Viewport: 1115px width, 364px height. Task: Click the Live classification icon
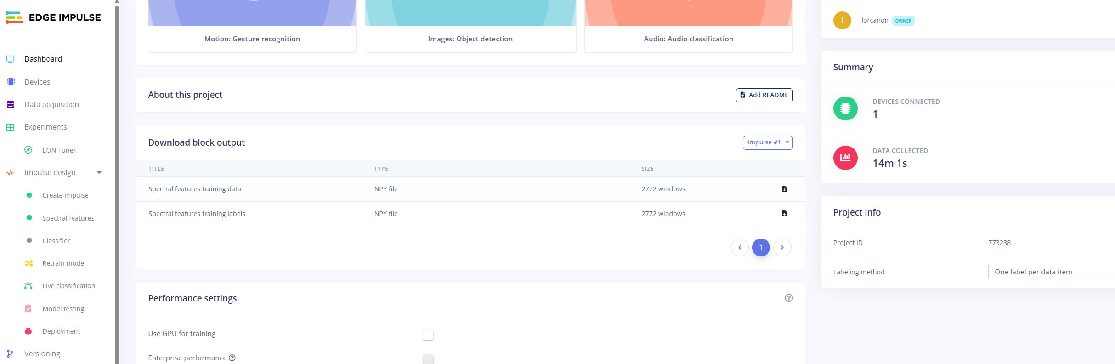pos(28,286)
